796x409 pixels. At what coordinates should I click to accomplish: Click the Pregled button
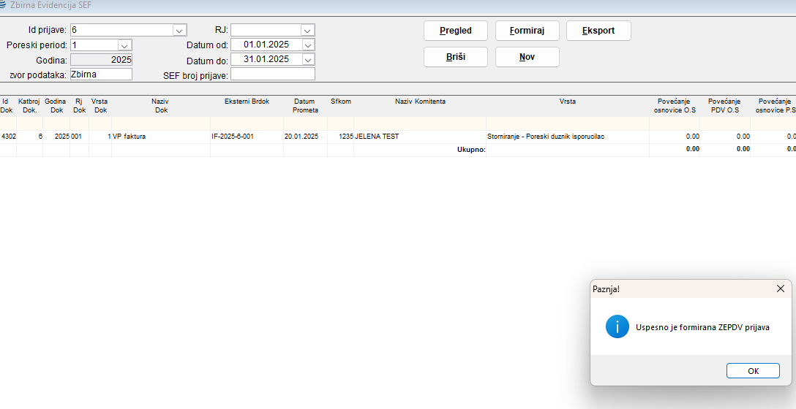pyautogui.click(x=455, y=31)
